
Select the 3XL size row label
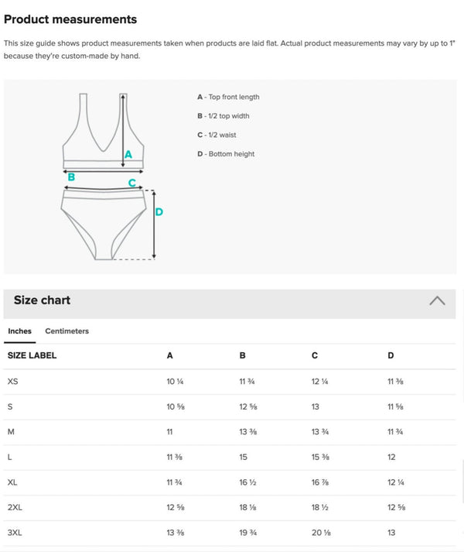click(14, 533)
